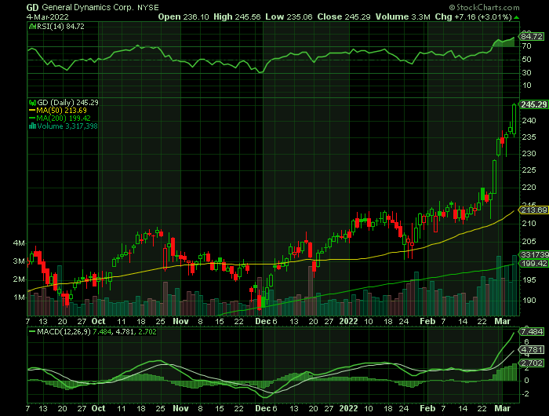Click the RSI(14) 84.72 legend text
Image resolution: width=549 pixels, height=416 pixels.
click(x=60, y=26)
